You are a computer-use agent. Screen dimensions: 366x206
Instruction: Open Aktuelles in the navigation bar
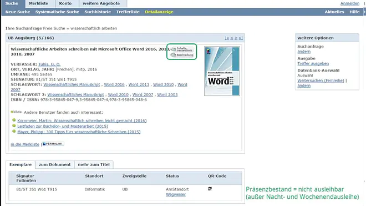pyautogui.click(x=334, y=12)
